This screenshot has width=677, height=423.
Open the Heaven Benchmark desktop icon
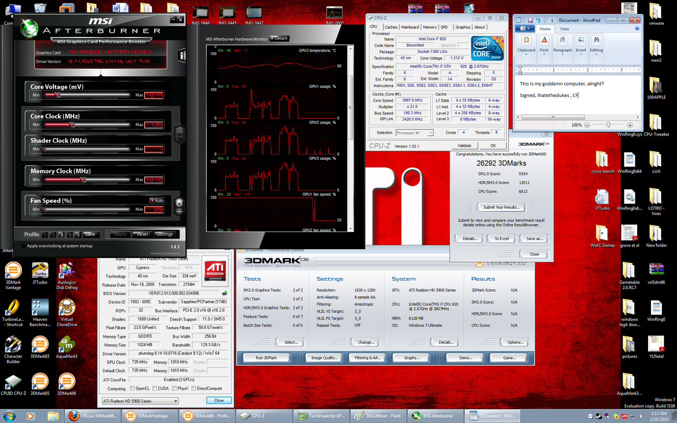point(40,313)
